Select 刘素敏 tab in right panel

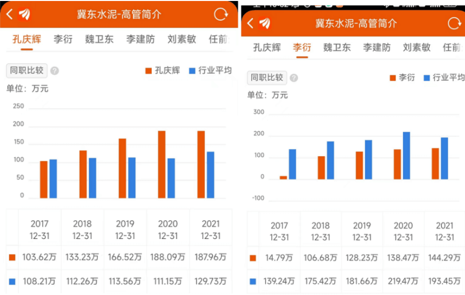coord(416,47)
